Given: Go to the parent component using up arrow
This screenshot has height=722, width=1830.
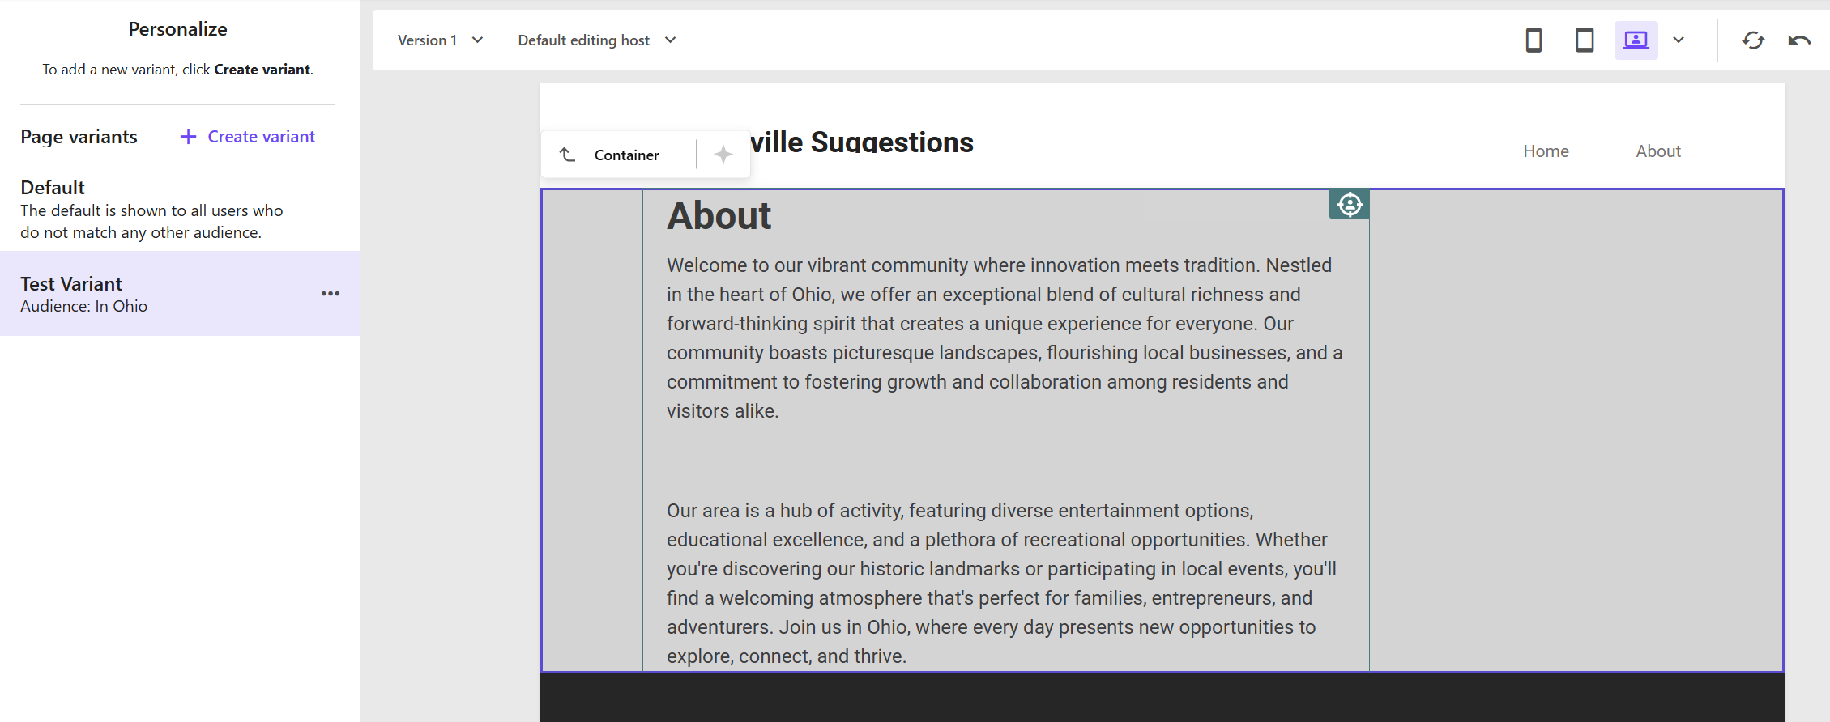Looking at the screenshot, I should [x=568, y=155].
